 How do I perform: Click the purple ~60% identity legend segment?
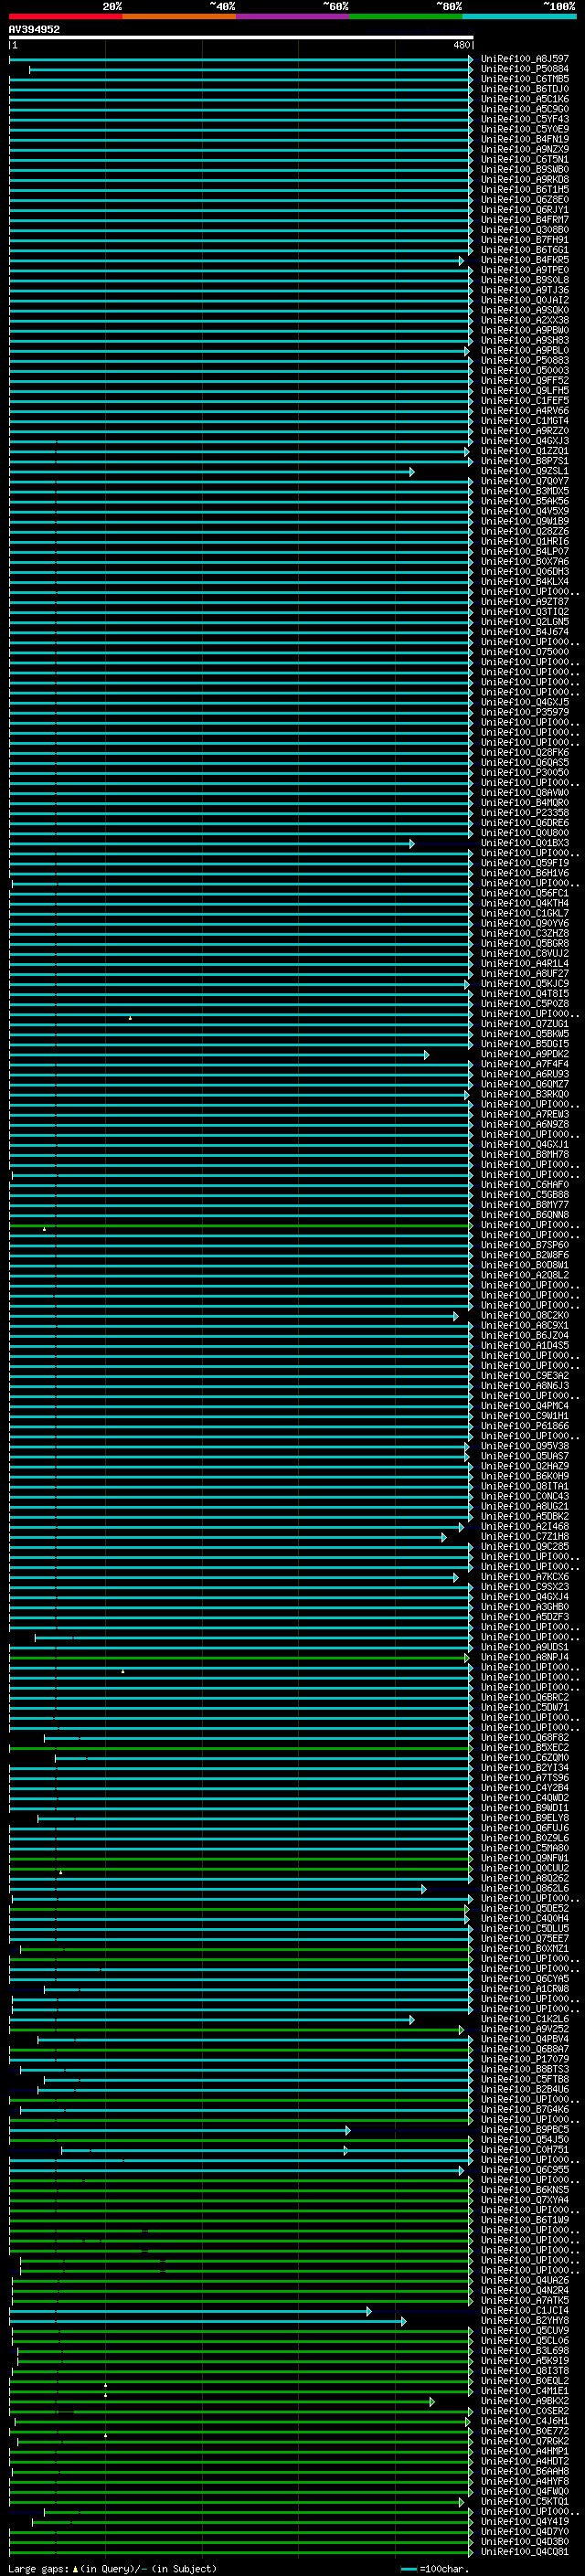click(292, 16)
